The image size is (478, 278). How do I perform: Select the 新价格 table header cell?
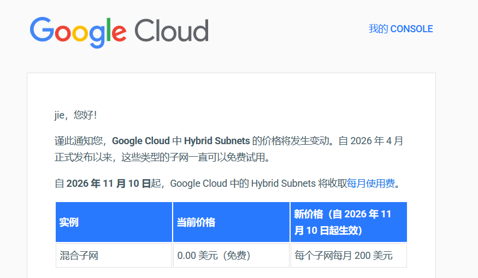pyautogui.click(x=349, y=222)
